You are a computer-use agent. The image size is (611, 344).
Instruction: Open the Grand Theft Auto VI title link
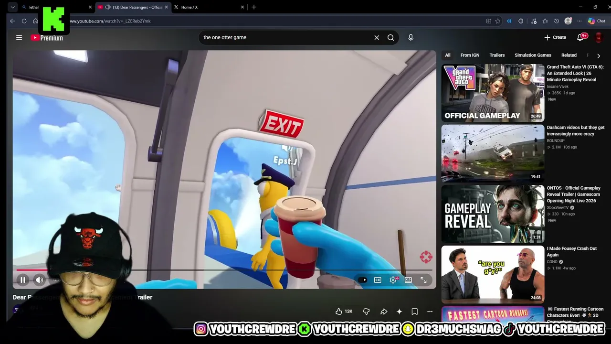point(575,74)
